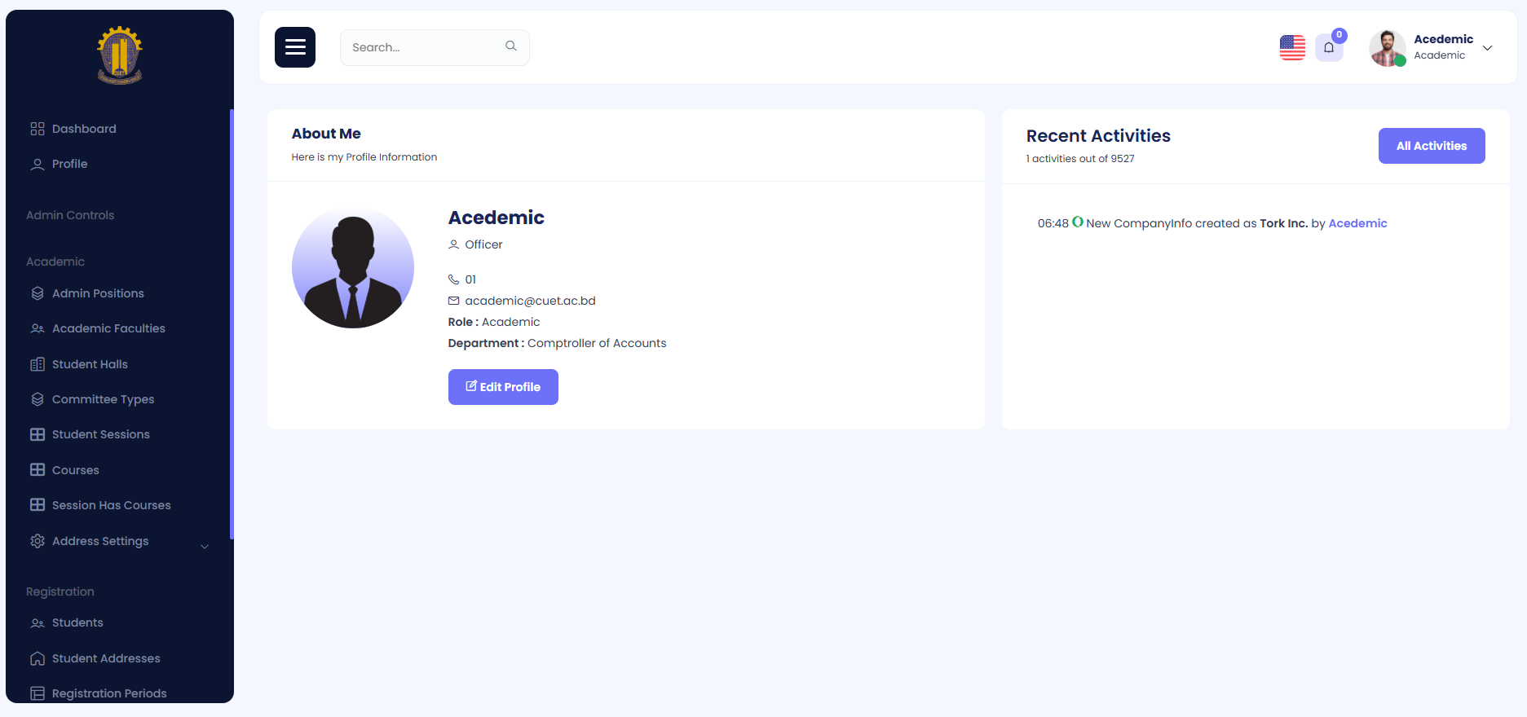Click the search magnifier icon

[511, 46]
